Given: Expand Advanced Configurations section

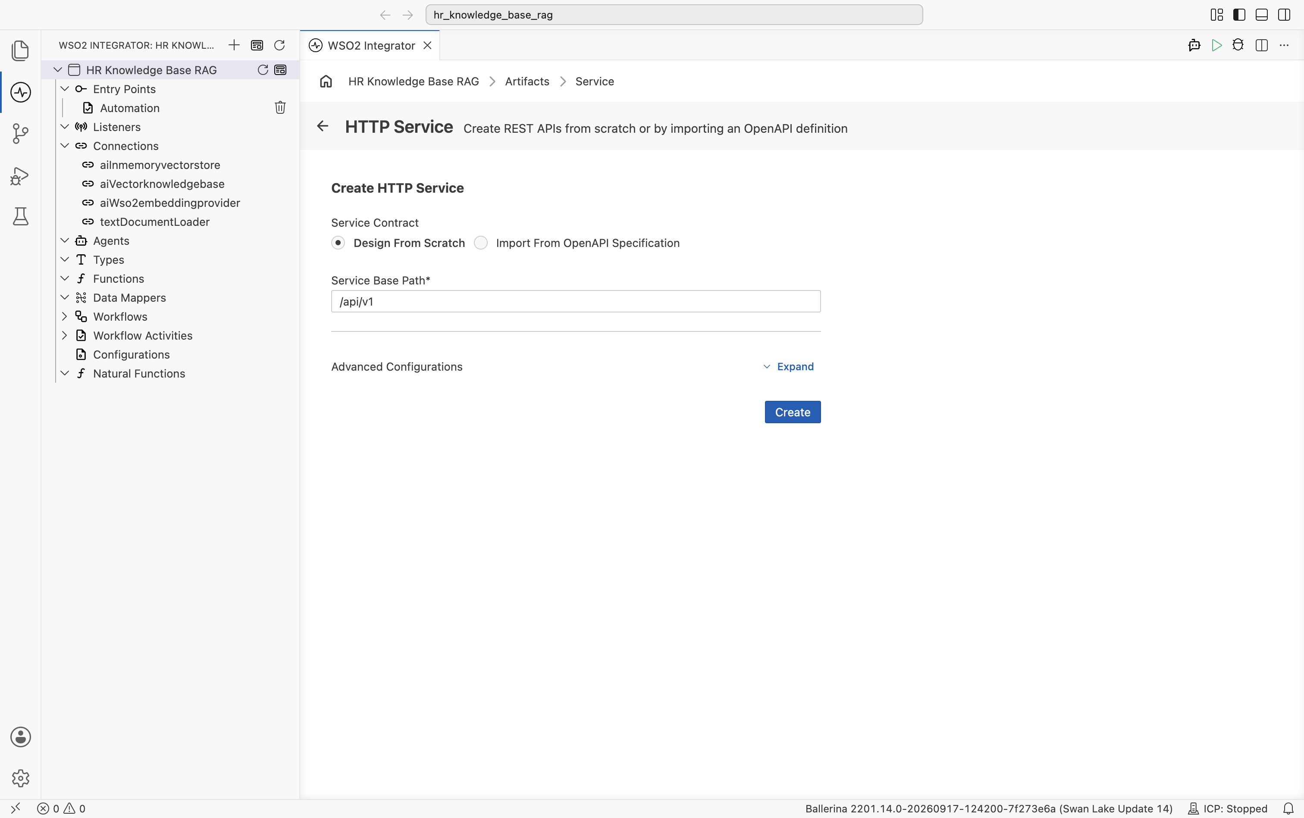Looking at the screenshot, I should 789,367.
